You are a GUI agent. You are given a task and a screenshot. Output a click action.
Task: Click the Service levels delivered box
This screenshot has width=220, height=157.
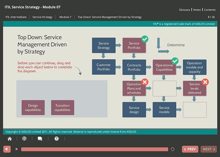(195, 88)
